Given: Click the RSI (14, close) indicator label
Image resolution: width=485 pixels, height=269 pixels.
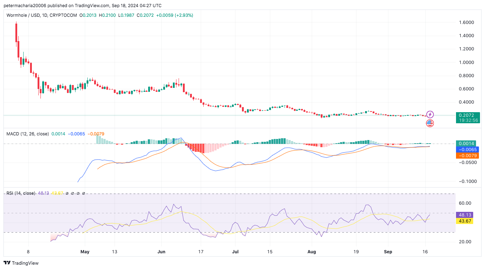Looking at the screenshot, I should click(21, 193).
